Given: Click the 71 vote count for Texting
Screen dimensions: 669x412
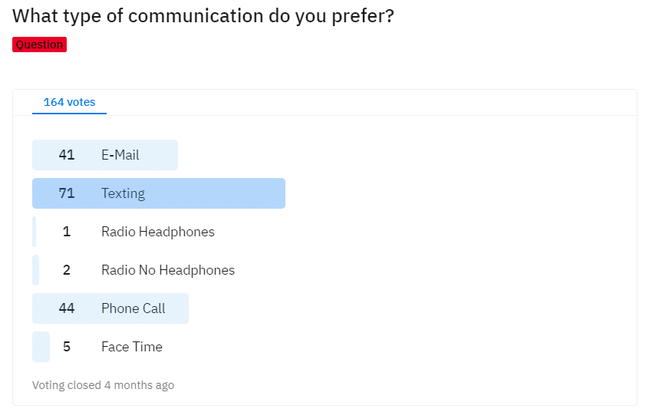Looking at the screenshot, I should (x=67, y=193).
